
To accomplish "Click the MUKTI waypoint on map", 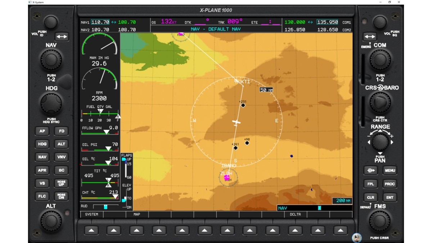I will coord(243,82).
